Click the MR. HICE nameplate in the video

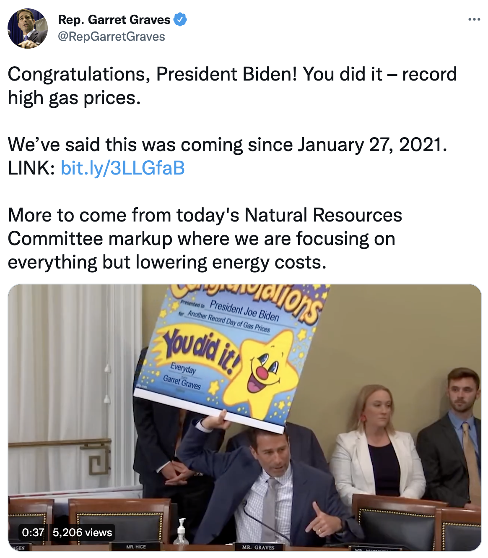click(136, 547)
